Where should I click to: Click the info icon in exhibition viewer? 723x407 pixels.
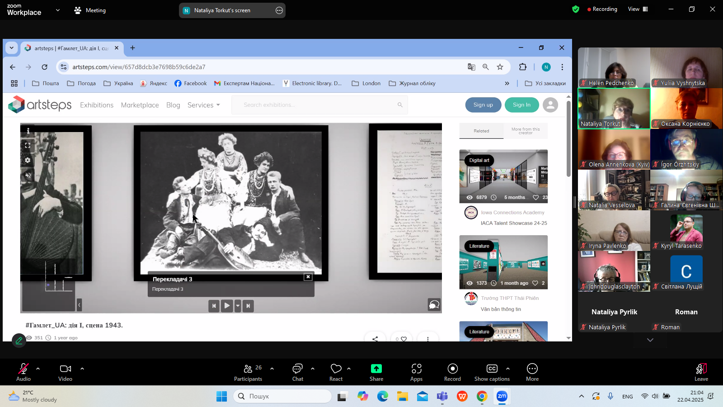tap(28, 131)
